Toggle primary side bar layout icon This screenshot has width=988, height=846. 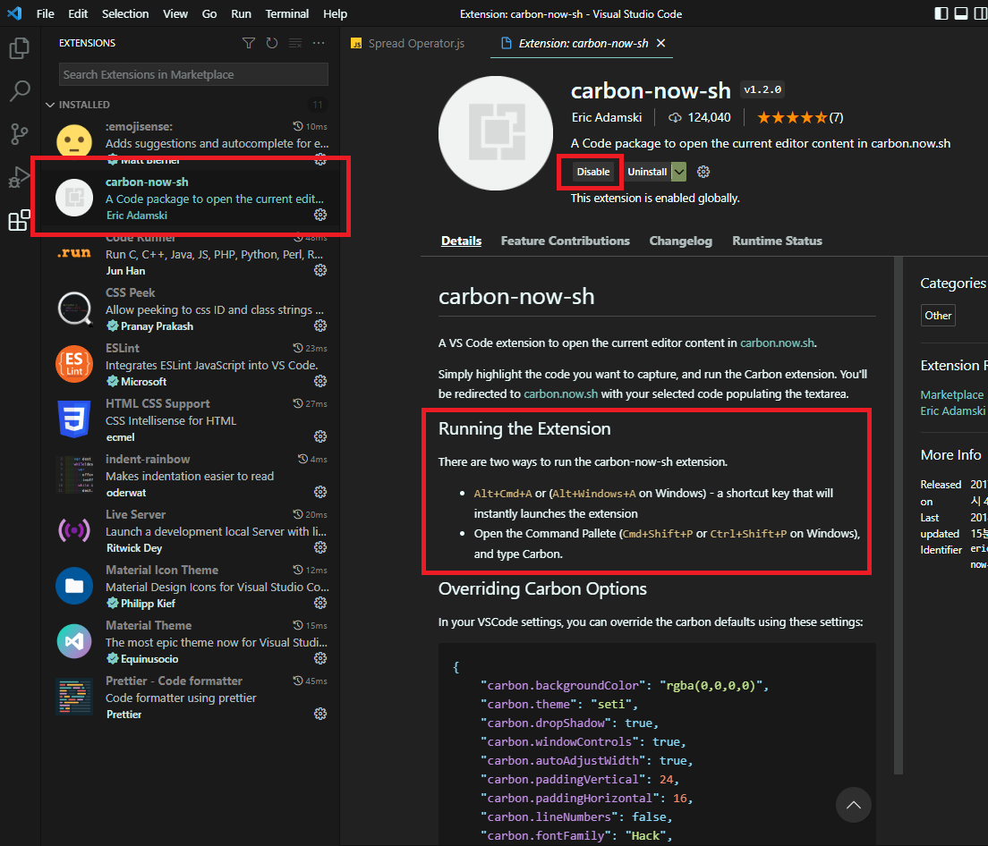click(941, 13)
